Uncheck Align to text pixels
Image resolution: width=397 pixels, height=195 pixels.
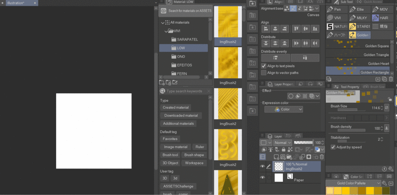point(264,66)
